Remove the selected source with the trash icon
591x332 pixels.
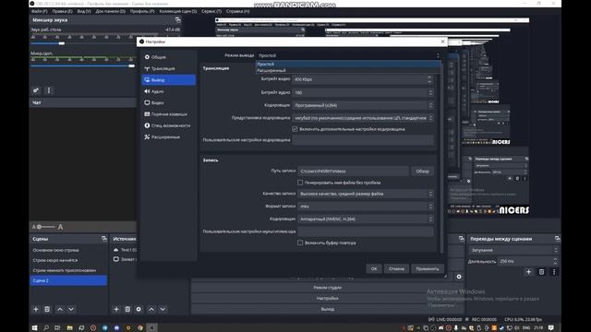click(127, 309)
